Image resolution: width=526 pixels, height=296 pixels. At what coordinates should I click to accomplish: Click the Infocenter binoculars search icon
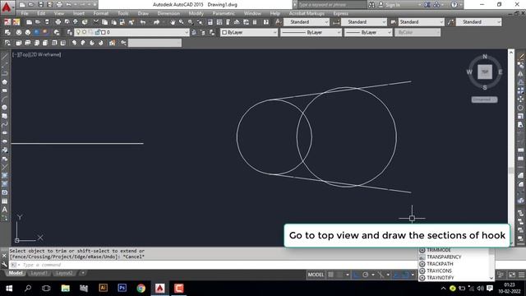(x=371, y=5)
